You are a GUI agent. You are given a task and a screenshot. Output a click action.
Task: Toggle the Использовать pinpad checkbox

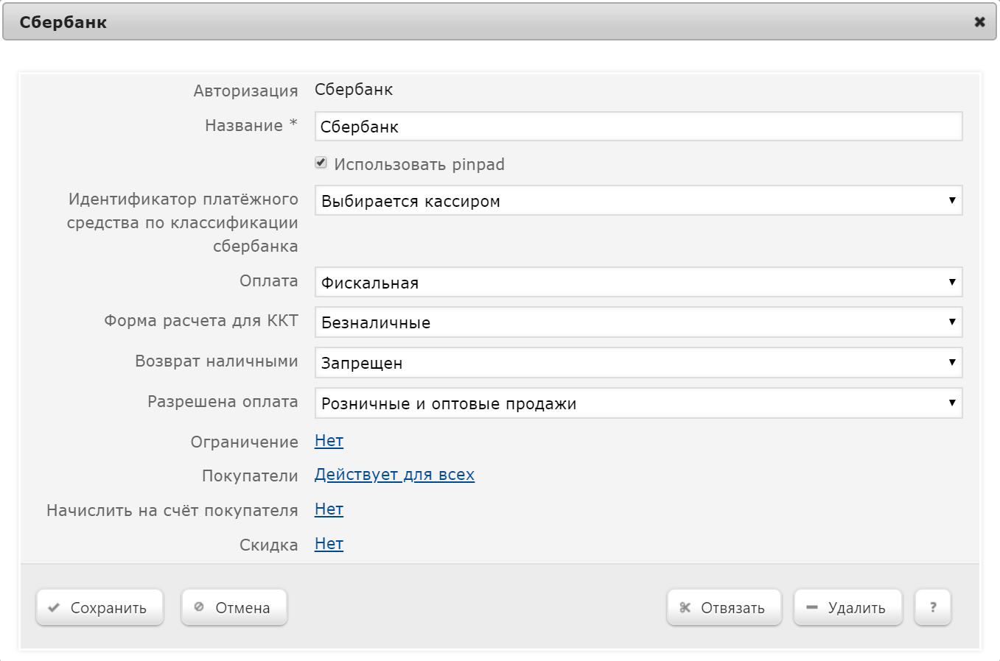click(321, 163)
